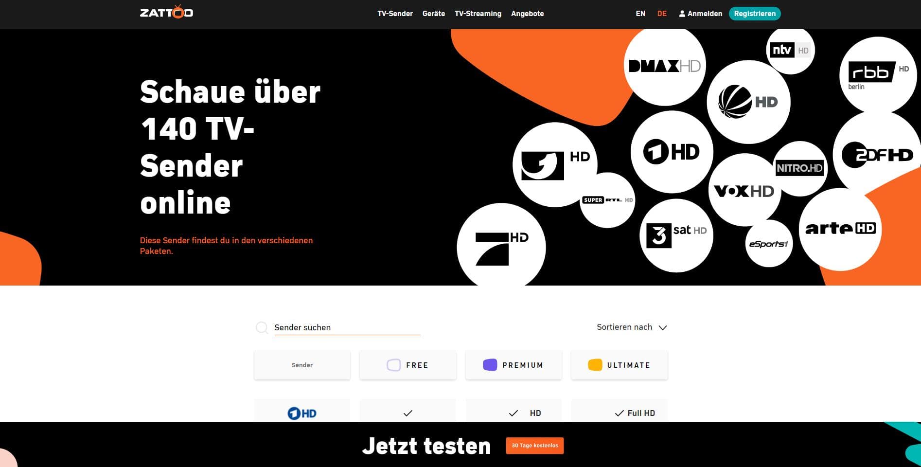Click the purple PREMIUM package swatch
Screen dimensions: 921x467
490,365
